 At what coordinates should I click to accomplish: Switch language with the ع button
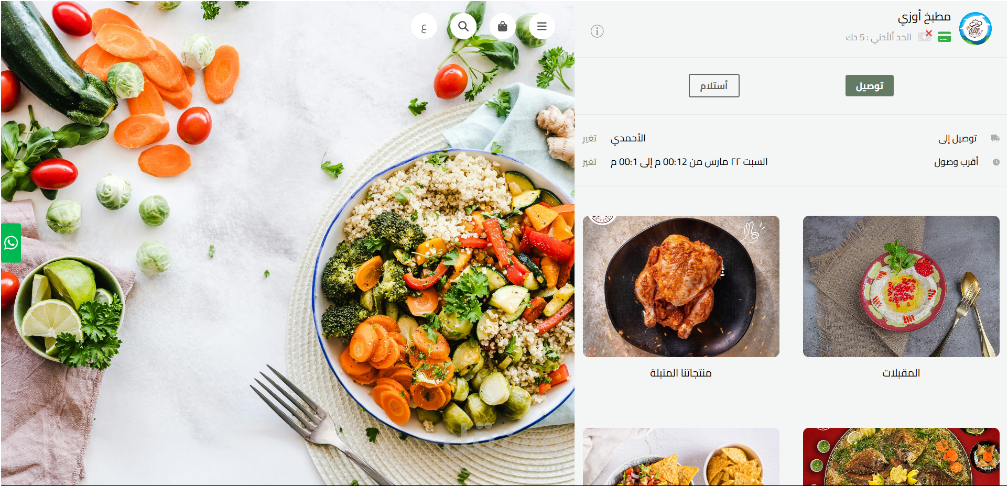(424, 26)
